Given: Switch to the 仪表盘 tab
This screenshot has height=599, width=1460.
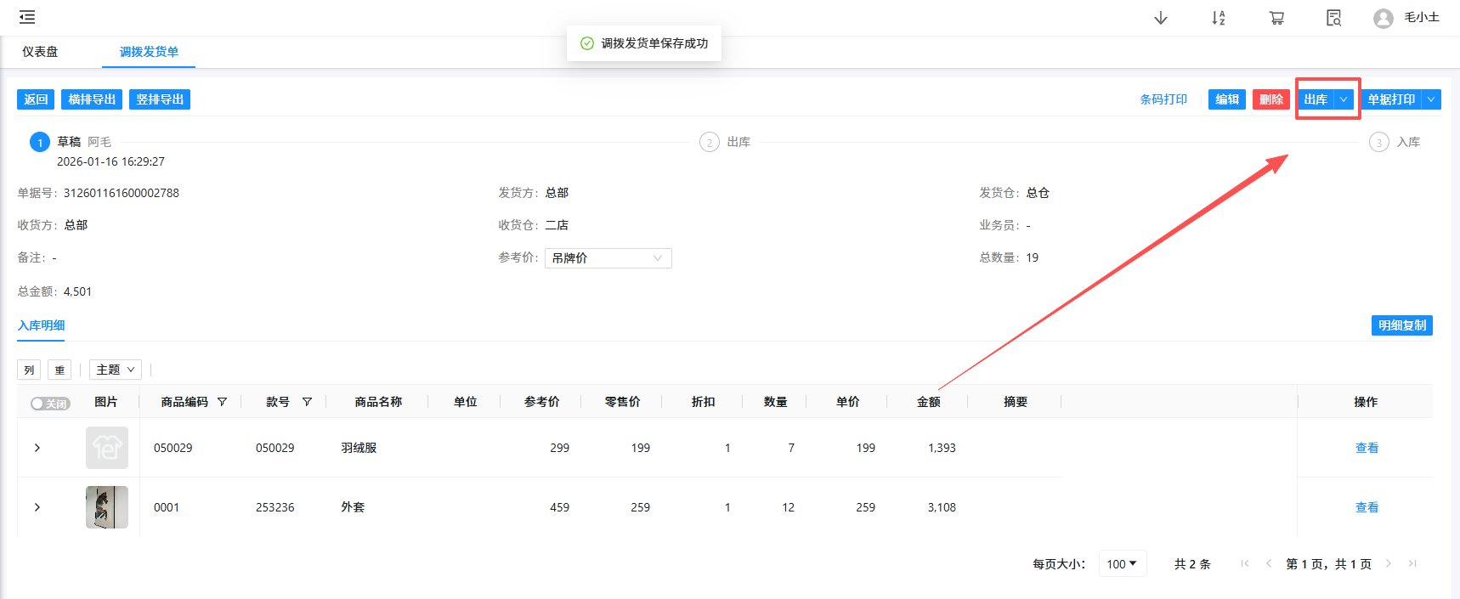Looking at the screenshot, I should click(x=40, y=52).
